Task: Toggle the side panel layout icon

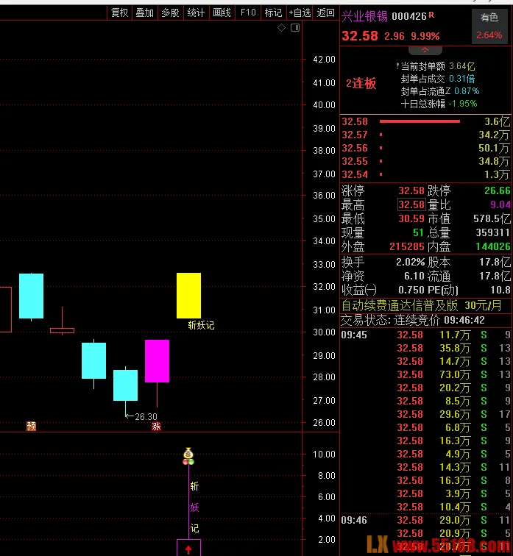Action: 295,28
